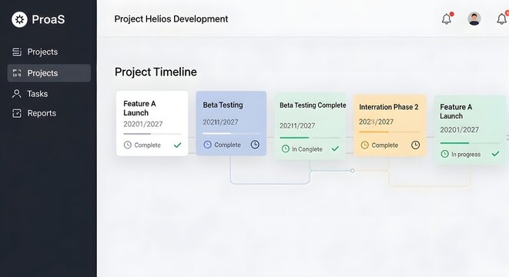Screen dimensions: 509x277
Task: Click the ProaS brand name in the sidebar
Action: (x=49, y=19)
